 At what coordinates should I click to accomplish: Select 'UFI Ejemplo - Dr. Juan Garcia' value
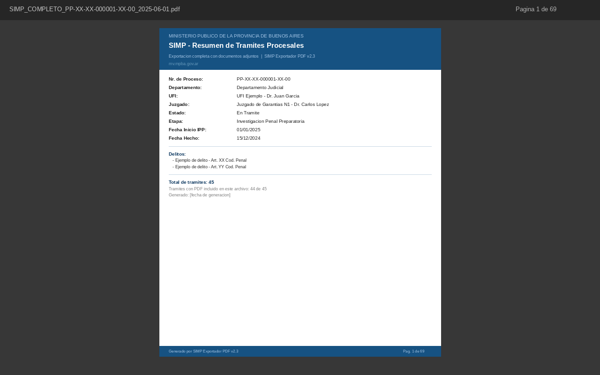pos(268,96)
